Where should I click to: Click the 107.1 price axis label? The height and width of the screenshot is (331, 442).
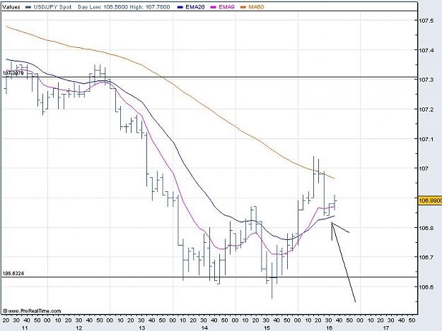(426, 139)
